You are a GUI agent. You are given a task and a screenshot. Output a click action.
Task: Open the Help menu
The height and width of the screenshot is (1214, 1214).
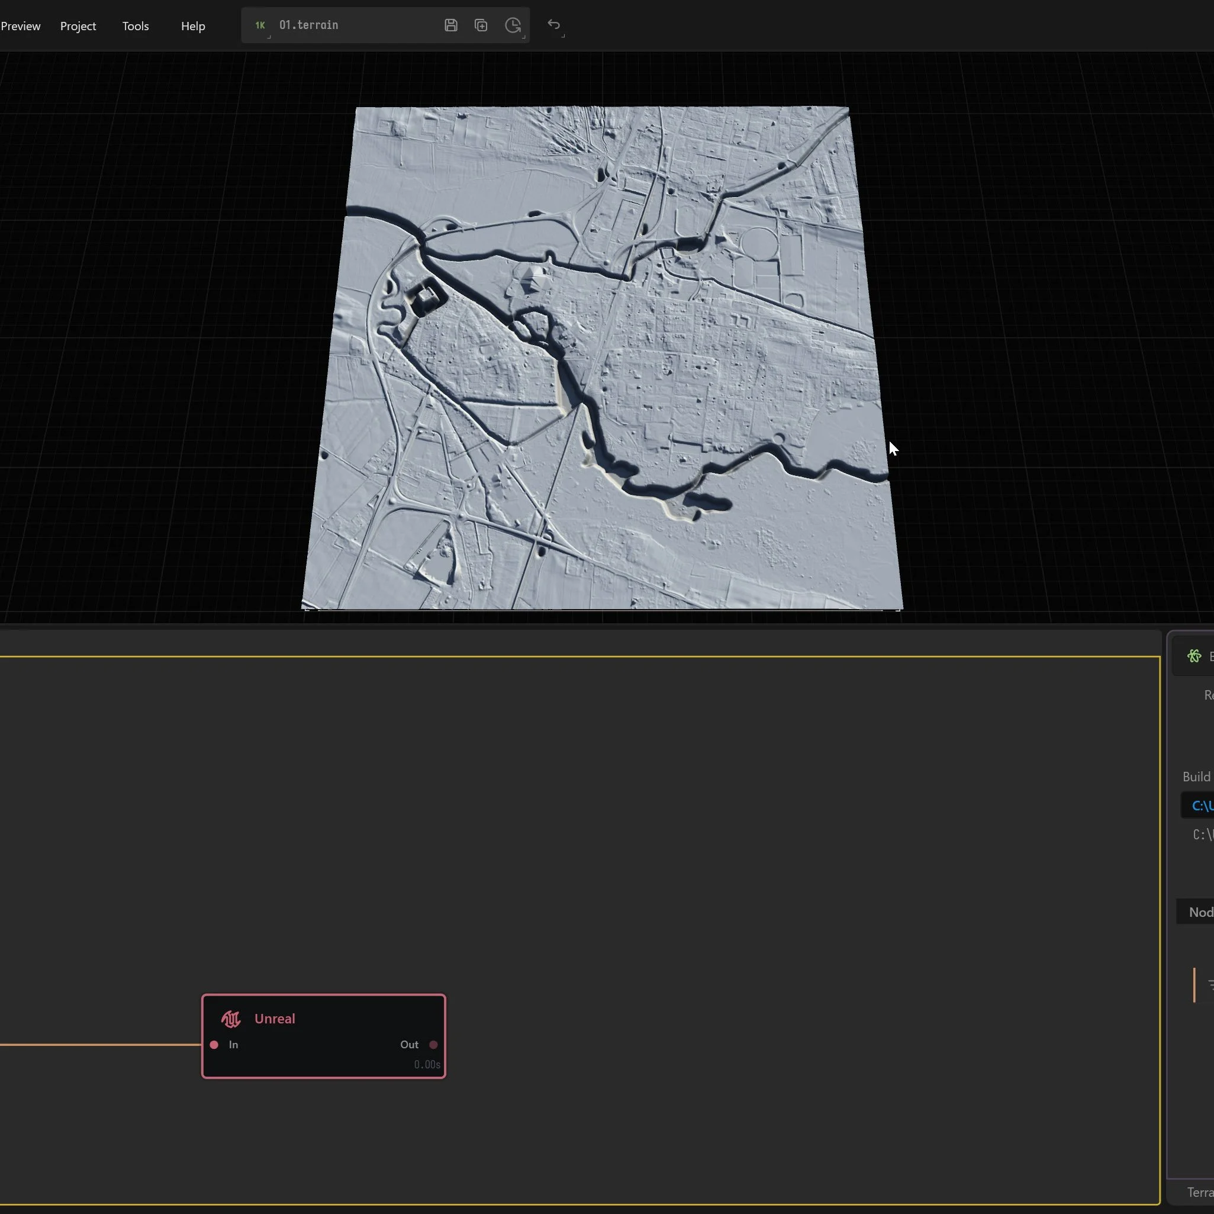click(193, 26)
